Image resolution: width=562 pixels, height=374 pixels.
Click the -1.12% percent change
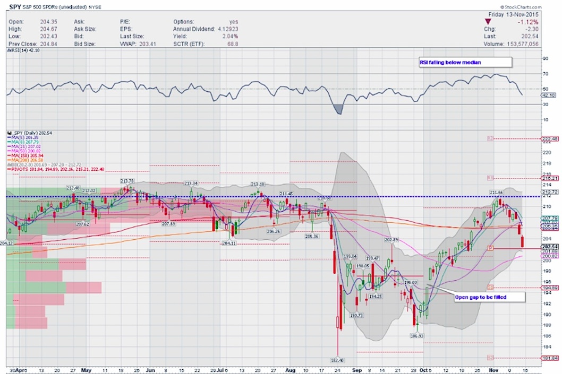coord(527,22)
